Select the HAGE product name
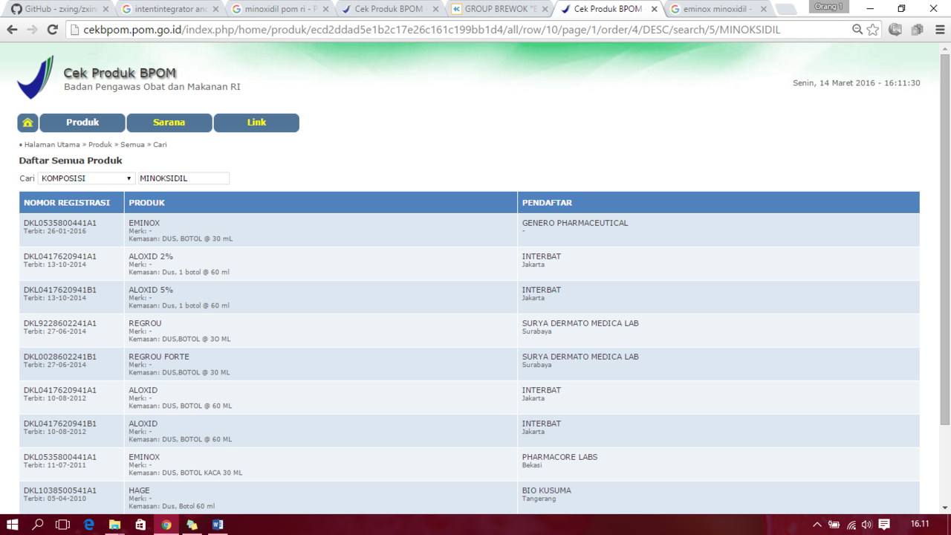The image size is (951, 535). 139,490
